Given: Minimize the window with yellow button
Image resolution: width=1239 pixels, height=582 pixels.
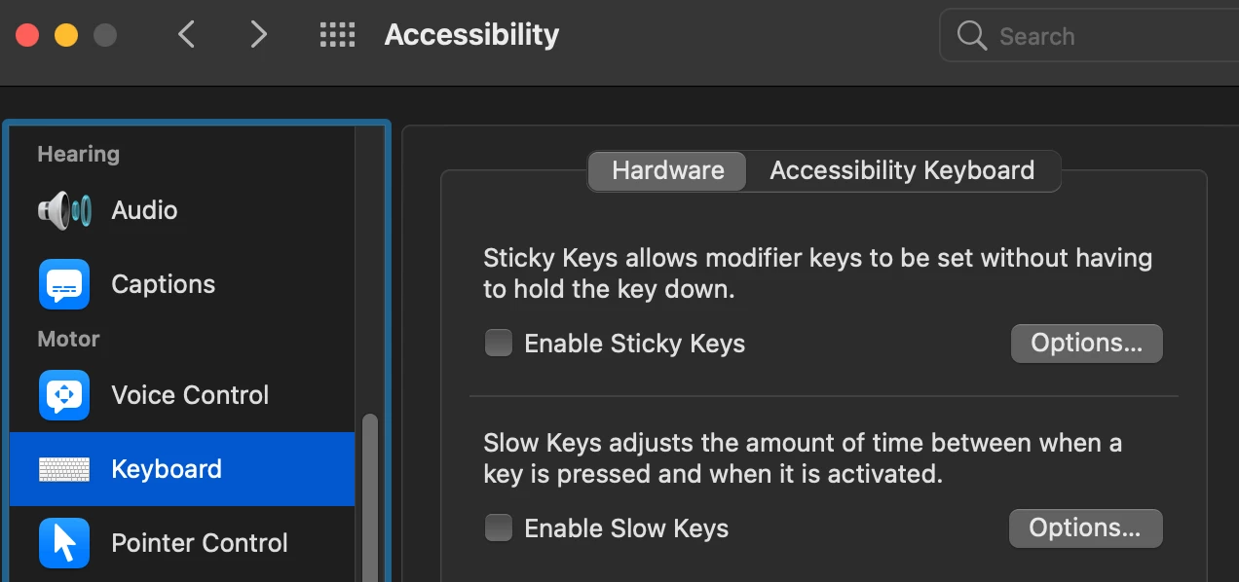Looking at the screenshot, I should [x=66, y=36].
